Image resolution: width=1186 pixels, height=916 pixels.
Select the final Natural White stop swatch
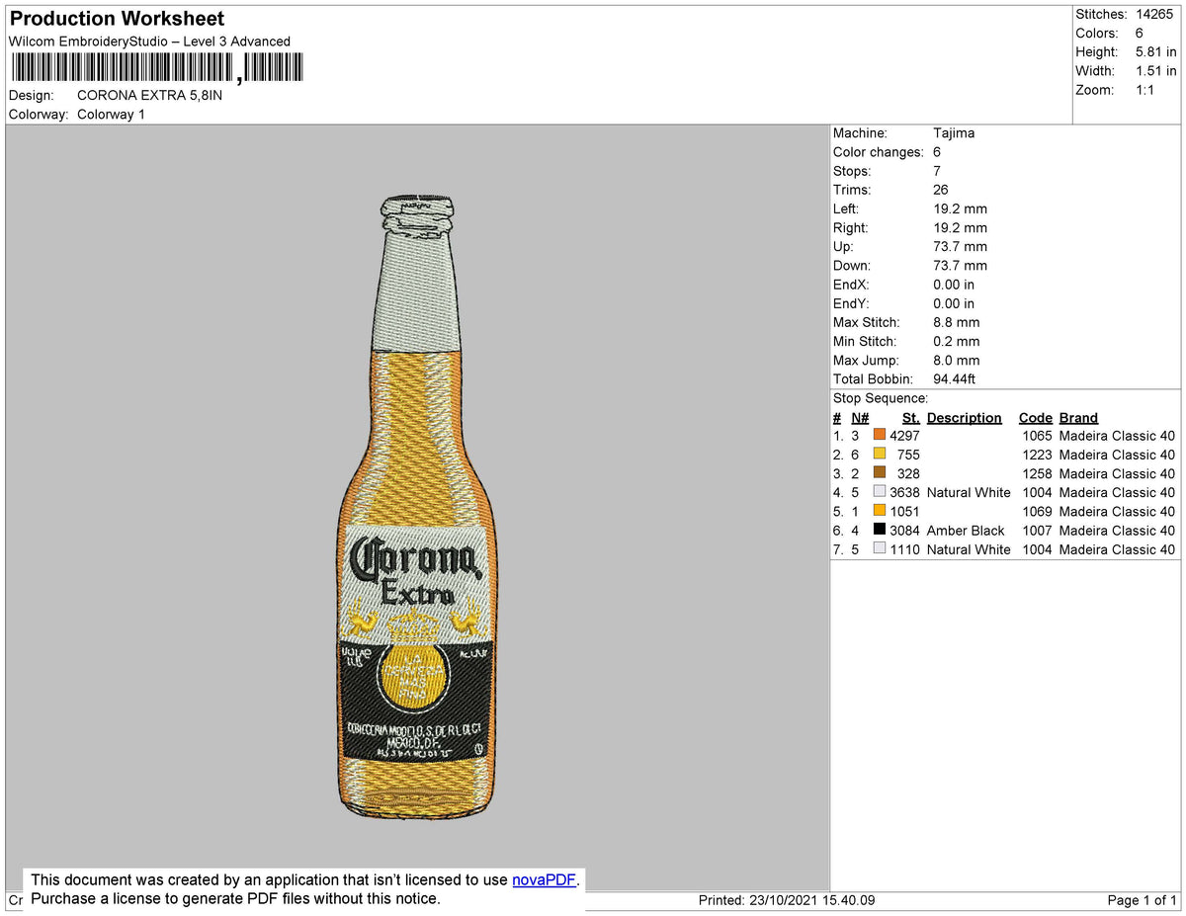[x=879, y=548]
